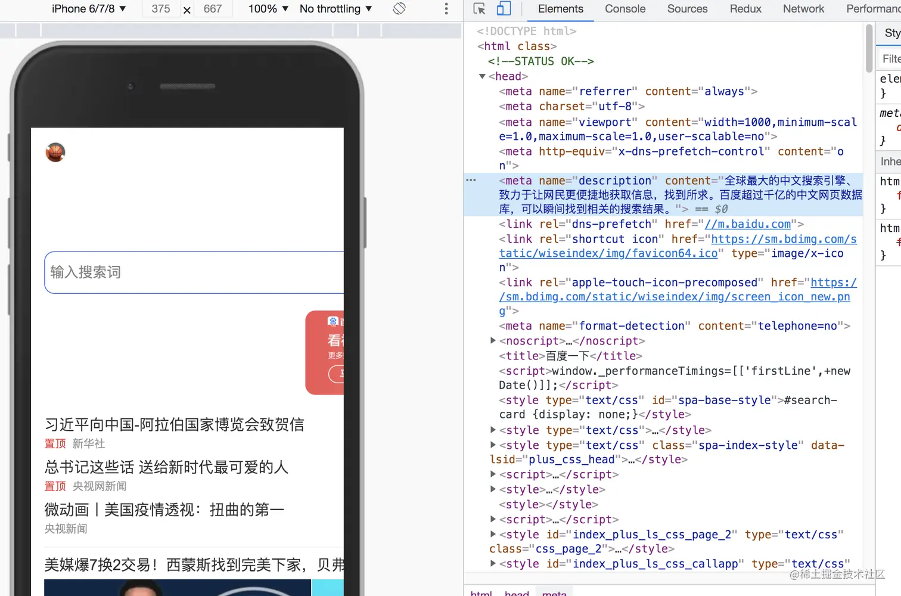The image size is (901, 596).
Task: Select the DOCTYPE html node
Action: [x=526, y=31]
